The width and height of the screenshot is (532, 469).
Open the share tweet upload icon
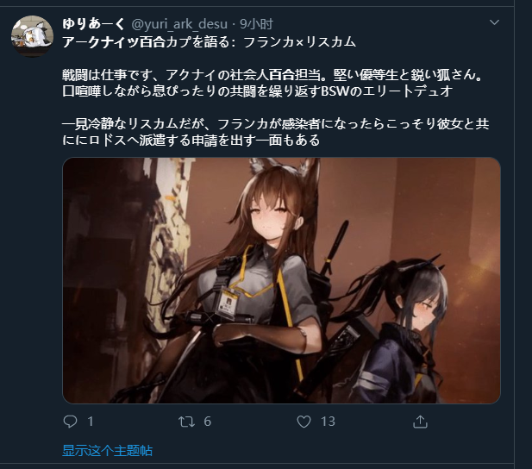point(420,422)
